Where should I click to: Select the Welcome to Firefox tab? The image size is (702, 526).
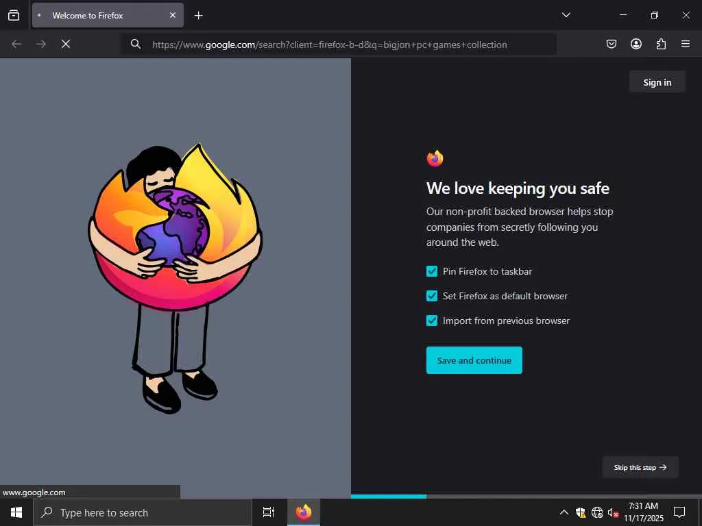(x=108, y=15)
